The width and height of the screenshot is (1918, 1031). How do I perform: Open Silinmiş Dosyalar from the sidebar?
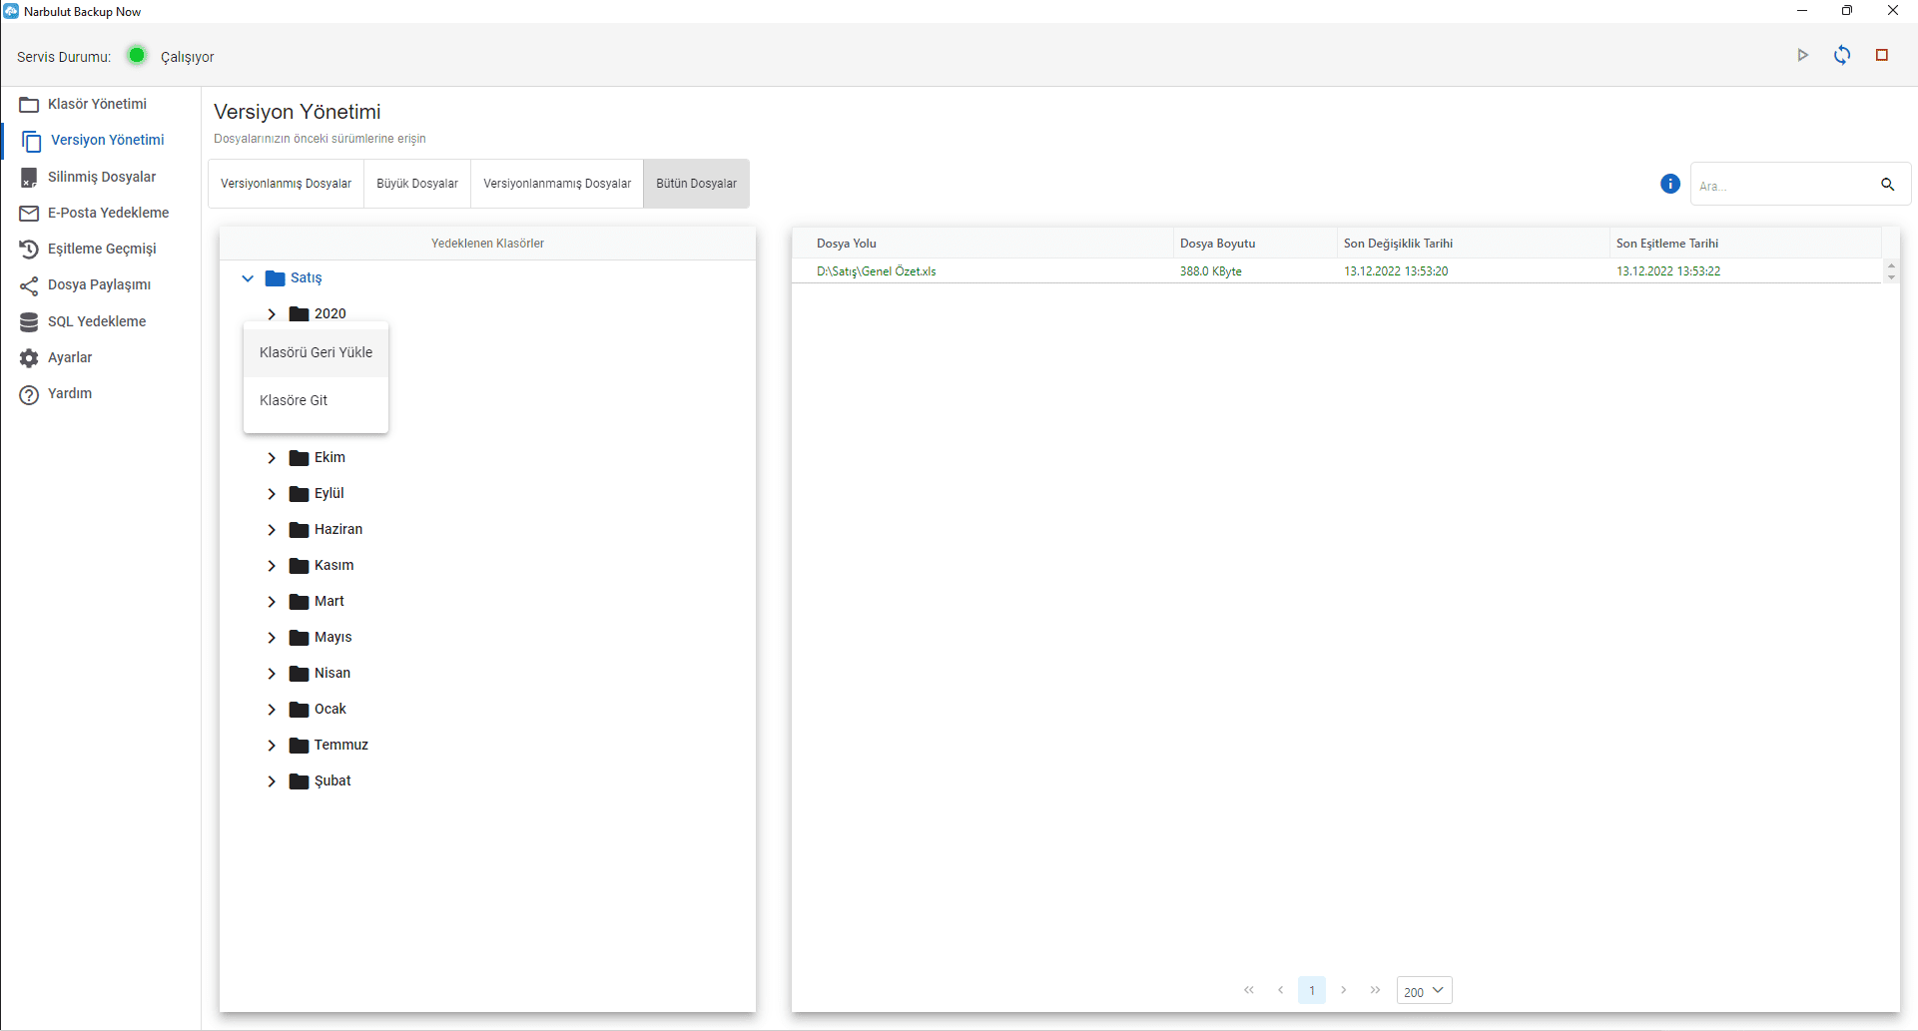click(101, 177)
